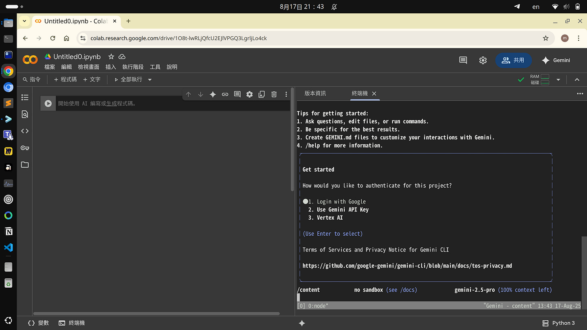Viewport: 587px width, 330px height.
Task: Open Colab settings gear in header
Action: (483, 60)
